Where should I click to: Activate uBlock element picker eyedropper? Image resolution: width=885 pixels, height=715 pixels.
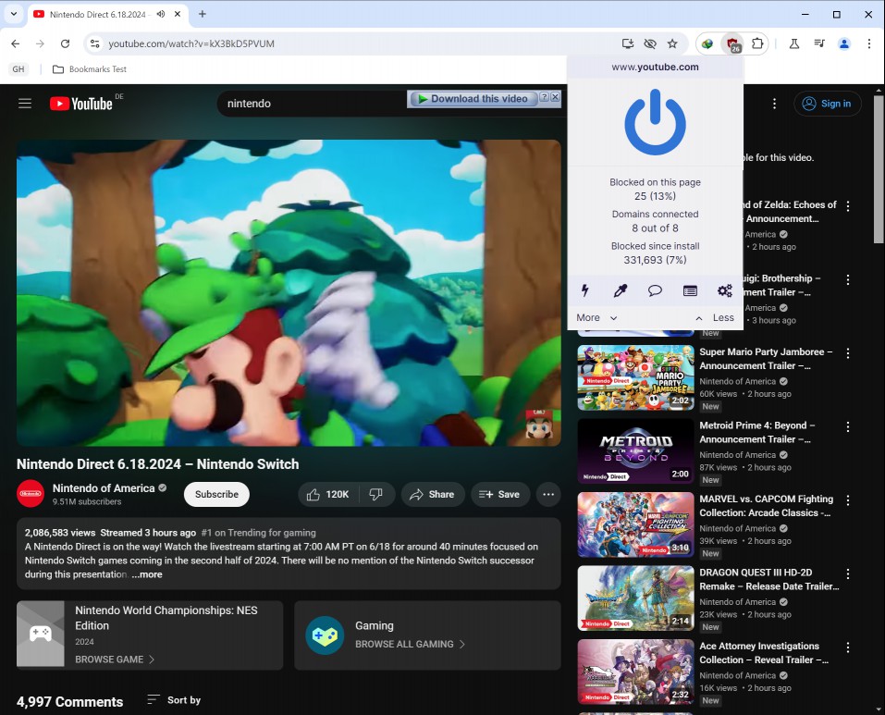620,290
